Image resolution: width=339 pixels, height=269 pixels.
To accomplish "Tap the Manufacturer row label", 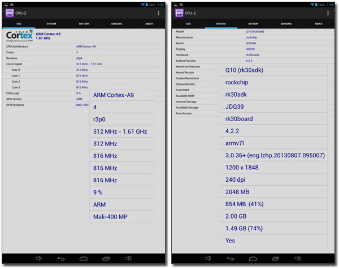I will [x=184, y=37].
